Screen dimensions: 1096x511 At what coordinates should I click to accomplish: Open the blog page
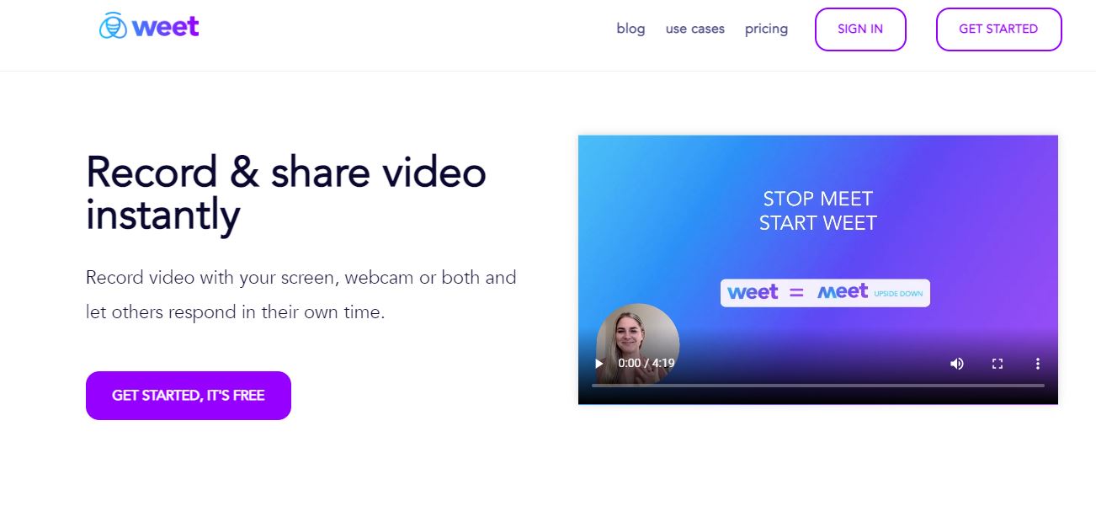(630, 29)
